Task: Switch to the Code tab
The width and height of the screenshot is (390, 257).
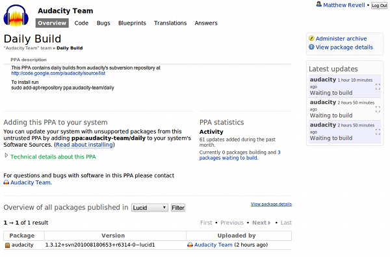Action: pyautogui.click(x=81, y=23)
